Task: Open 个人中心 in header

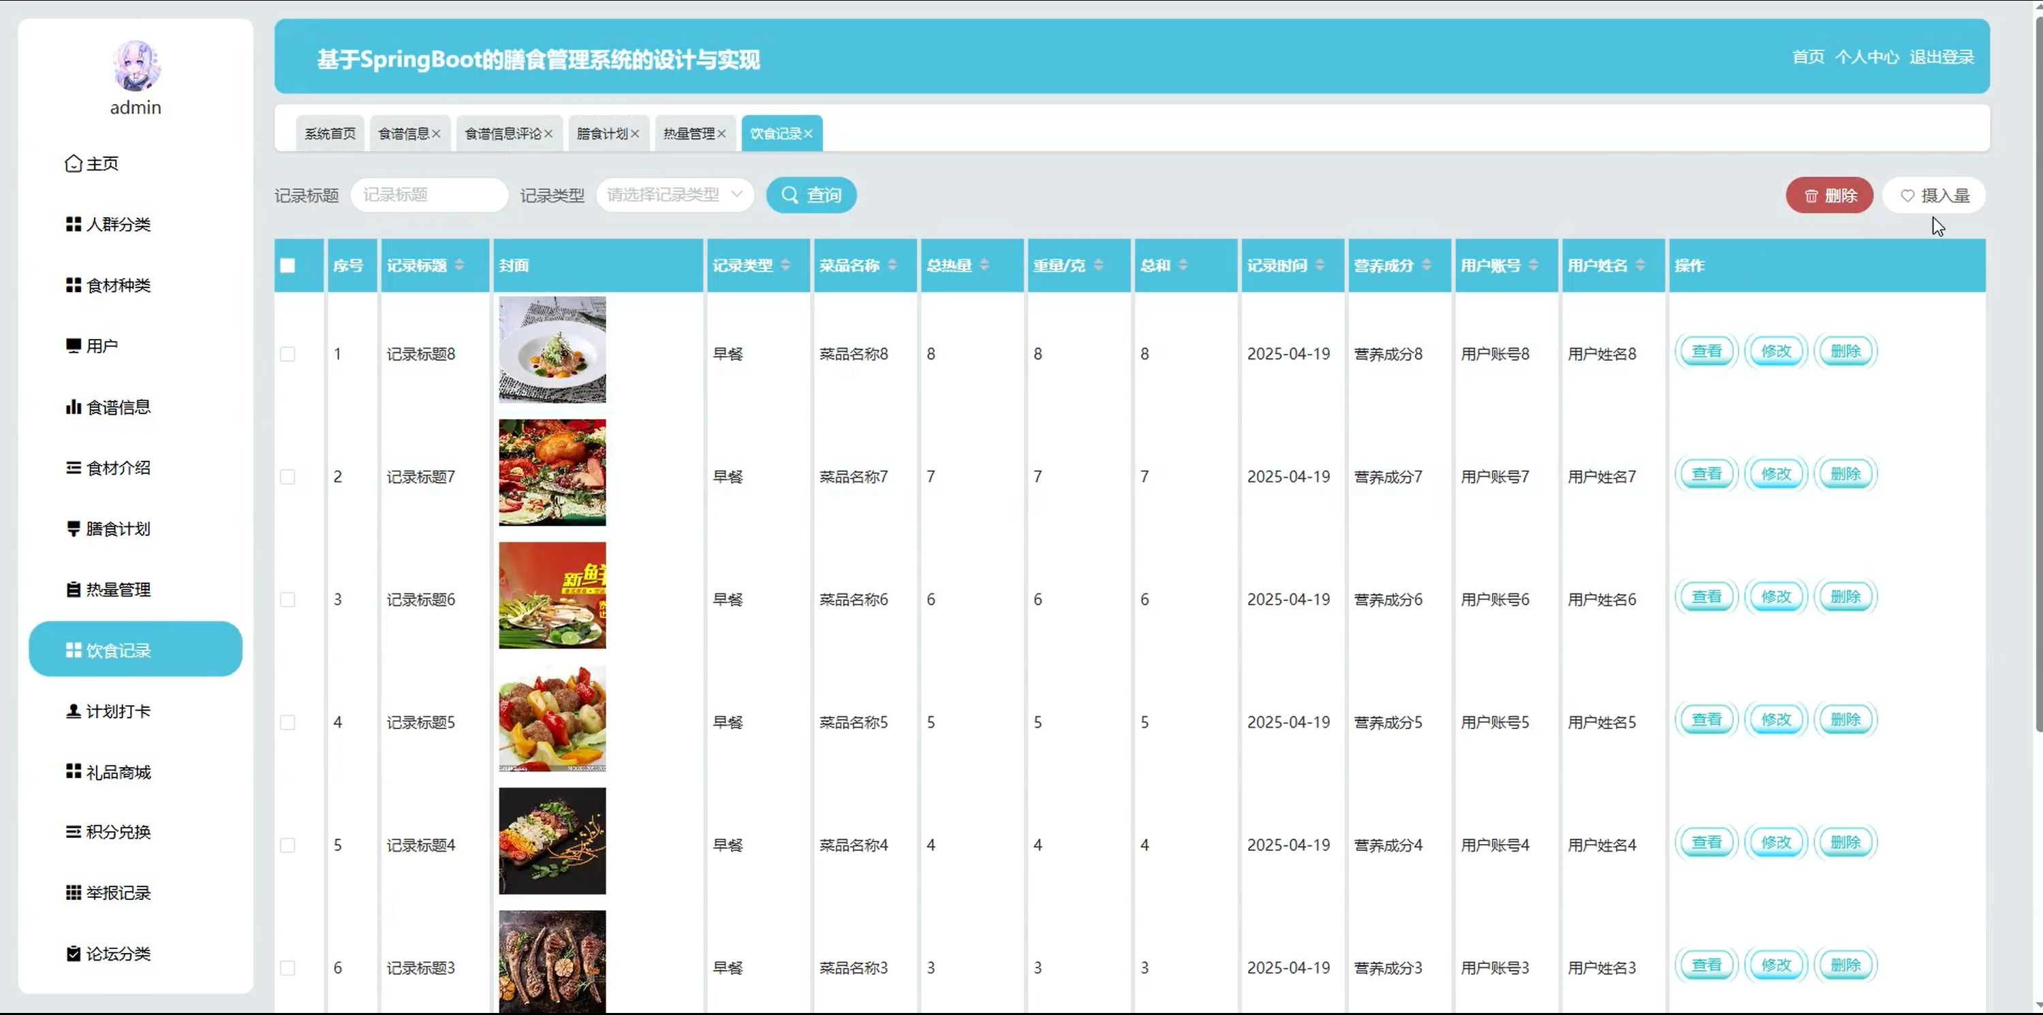Action: point(1867,57)
